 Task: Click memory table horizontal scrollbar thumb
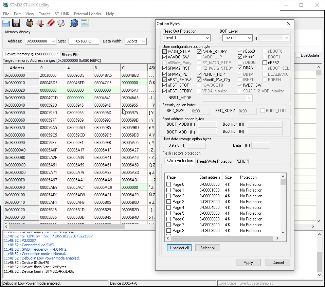[x=66, y=227]
